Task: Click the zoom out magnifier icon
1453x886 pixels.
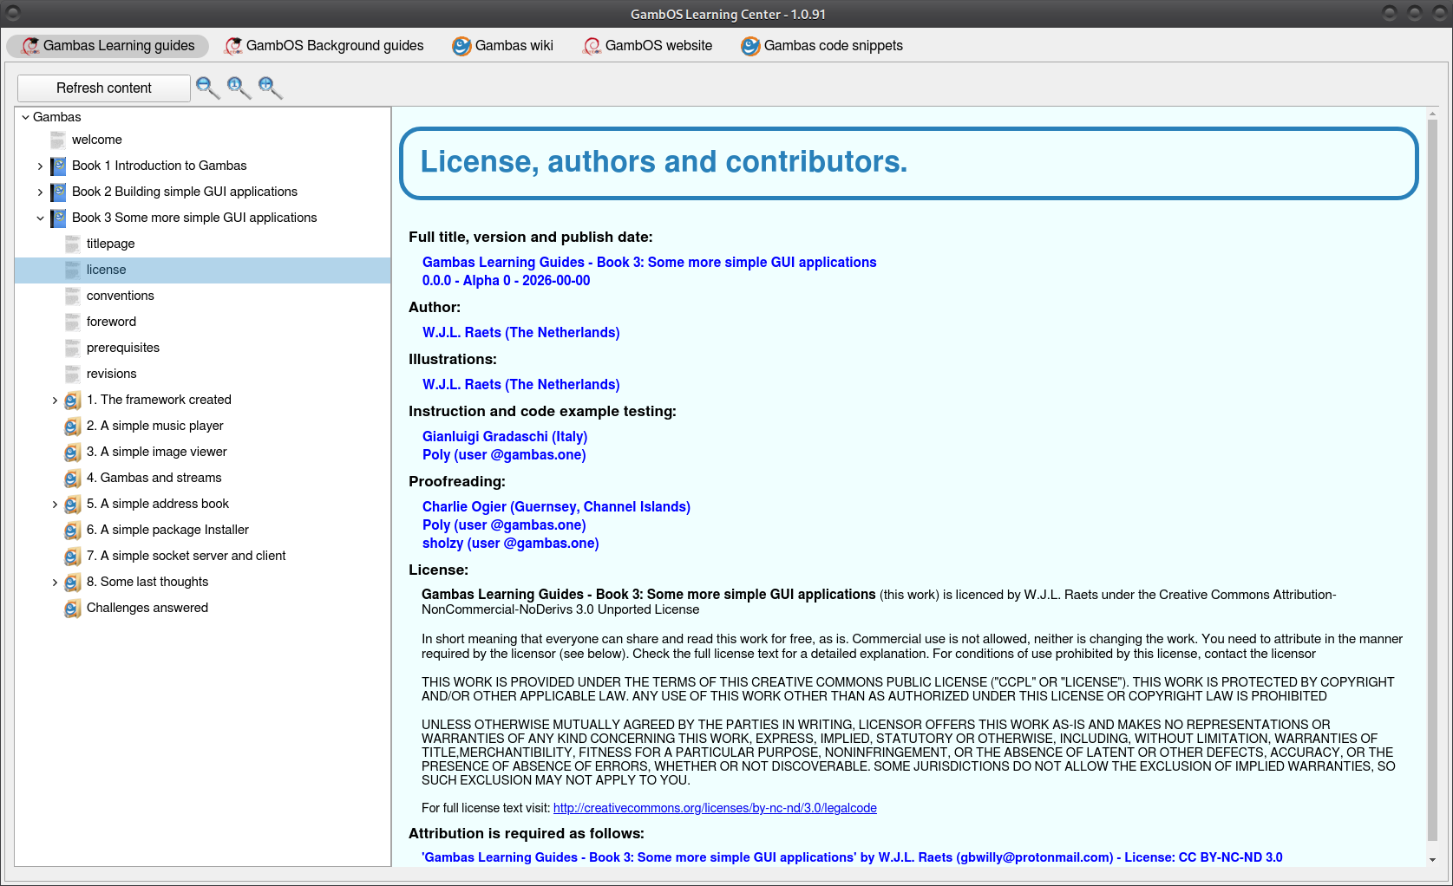Action: [x=207, y=88]
